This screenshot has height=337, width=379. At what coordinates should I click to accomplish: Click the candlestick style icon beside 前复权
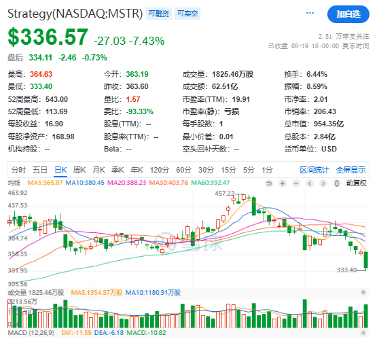click(x=337, y=183)
